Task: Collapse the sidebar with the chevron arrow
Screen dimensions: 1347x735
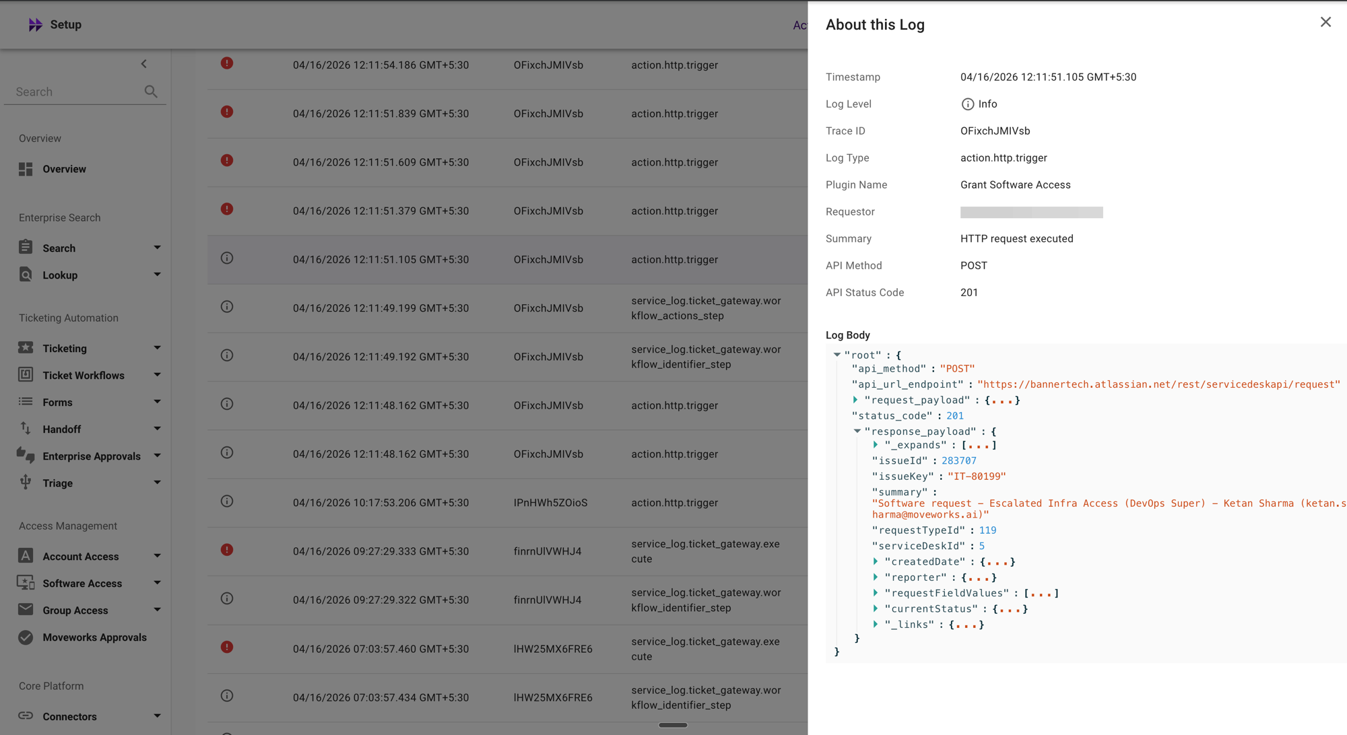Action: click(143, 63)
